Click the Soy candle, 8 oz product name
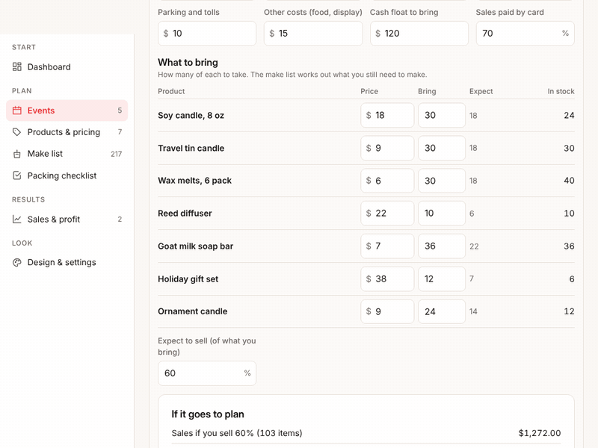The width and height of the screenshot is (598, 448). coord(191,116)
